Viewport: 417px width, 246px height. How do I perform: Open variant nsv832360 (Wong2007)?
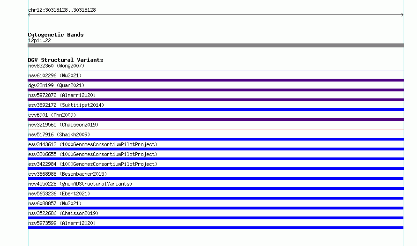coord(56,66)
